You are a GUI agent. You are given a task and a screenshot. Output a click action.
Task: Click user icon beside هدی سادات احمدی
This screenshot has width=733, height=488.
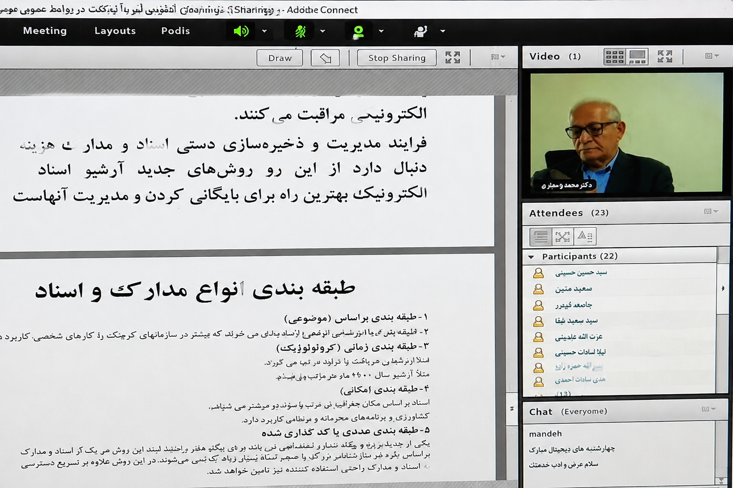click(x=538, y=381)
